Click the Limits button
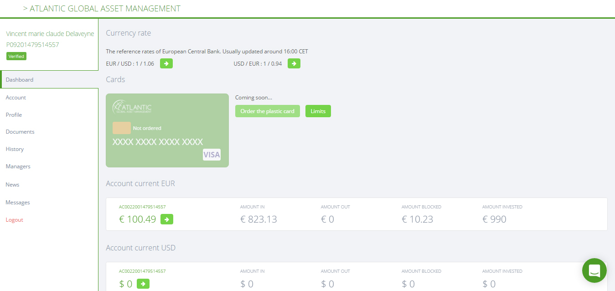The width and height of the screenshot is (615, 291). pos(318,111)
